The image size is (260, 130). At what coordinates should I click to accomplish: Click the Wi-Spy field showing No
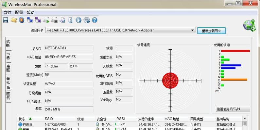124,99
